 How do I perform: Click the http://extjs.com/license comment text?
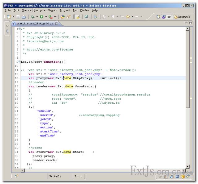pos(50,49)
